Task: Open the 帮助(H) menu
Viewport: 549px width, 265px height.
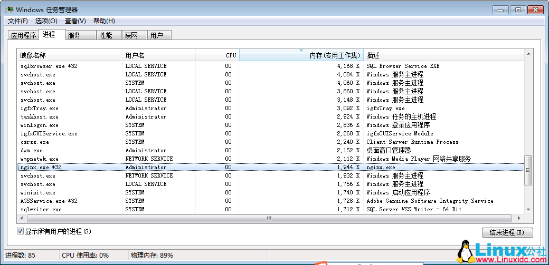Action: click(104, 21)
